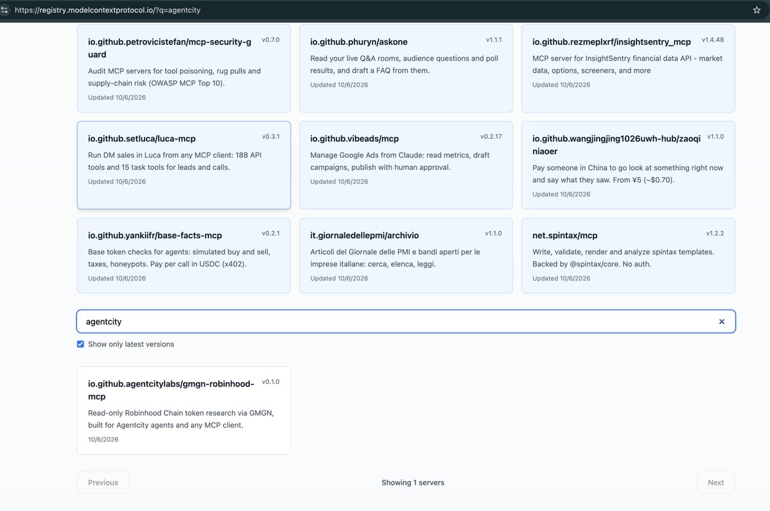The image size is (770, 511).
Task: Click version label v0.3.1
Action: 270,137
